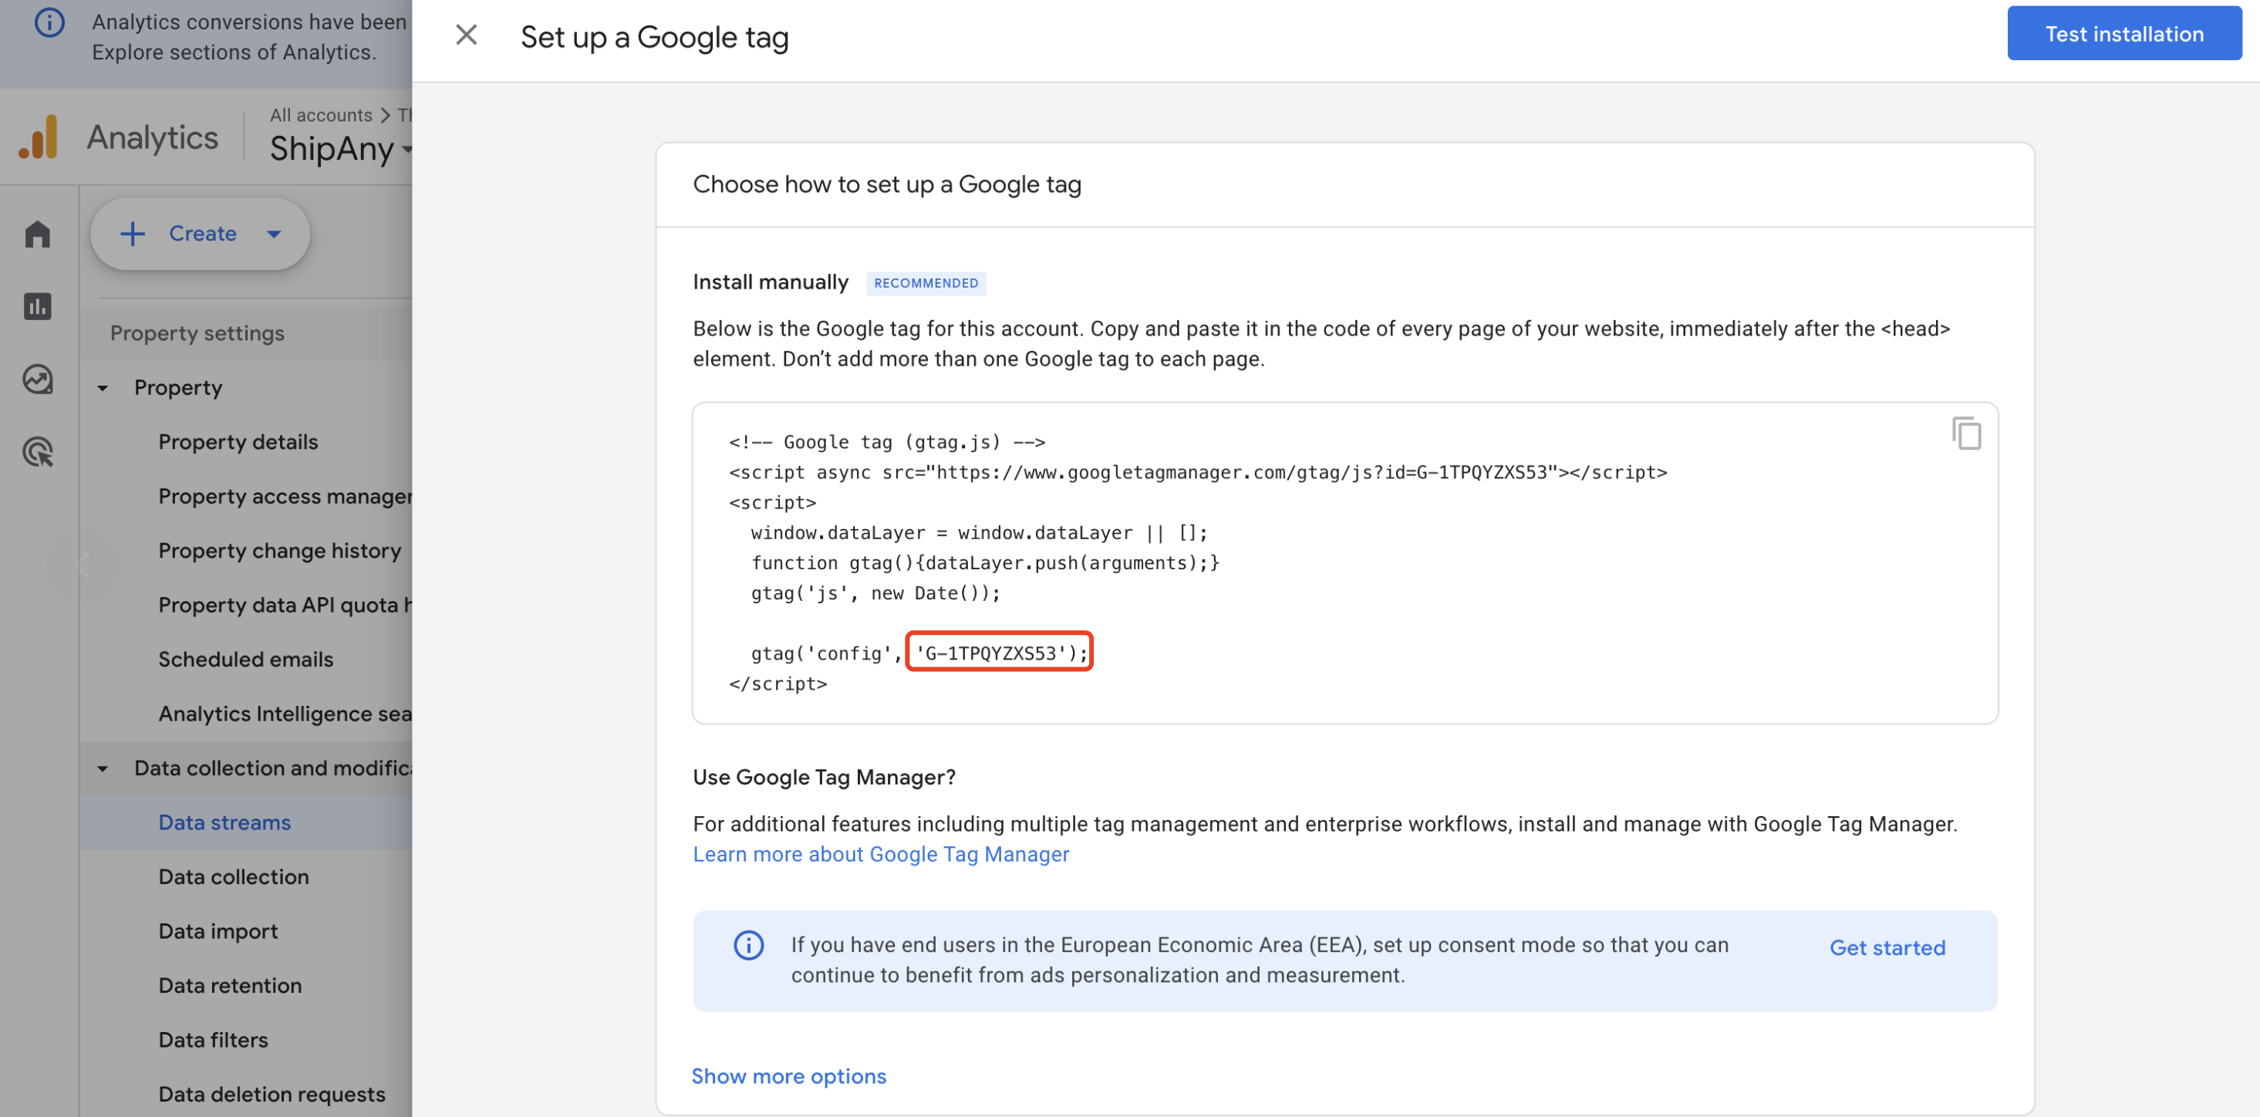Open Learn more about Google Tag Manager

click(x=880, y=854)
